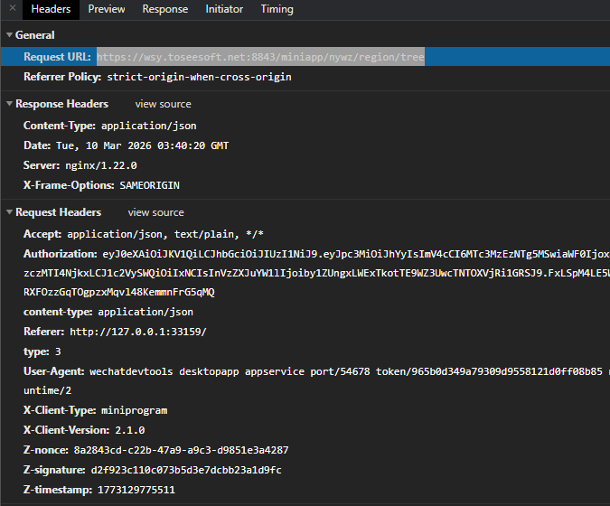Switch to the Initiator tab
This screenshot has height=506, width=610.
tap(224, 9)
